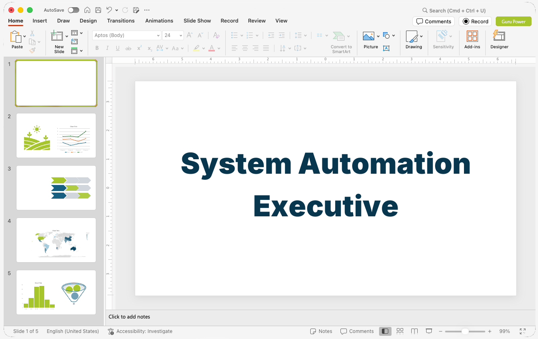Viewport: 538px width, 339px height.
Task: Click the Subscript icon
Action: 150,48
